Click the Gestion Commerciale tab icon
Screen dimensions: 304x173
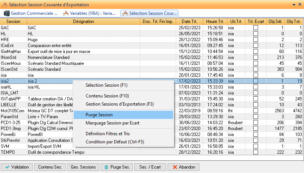7,13
